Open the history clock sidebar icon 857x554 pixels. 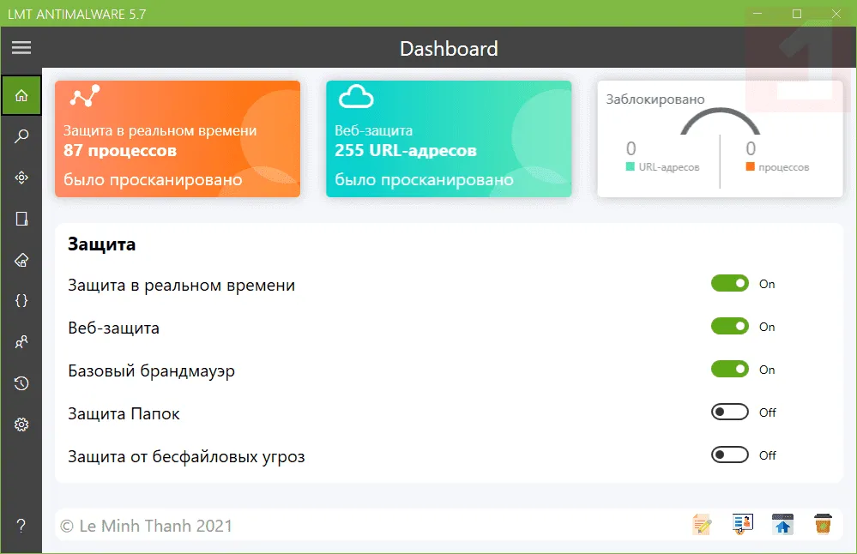(21, 383)
